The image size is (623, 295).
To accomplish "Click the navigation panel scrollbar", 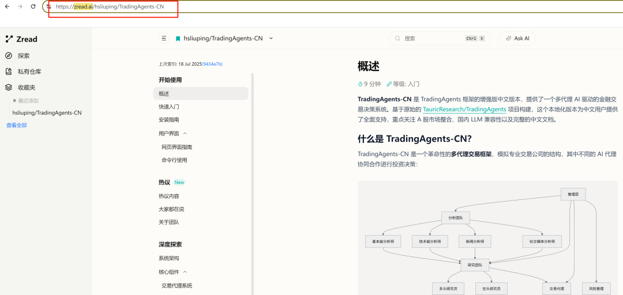I will [253, 184].
